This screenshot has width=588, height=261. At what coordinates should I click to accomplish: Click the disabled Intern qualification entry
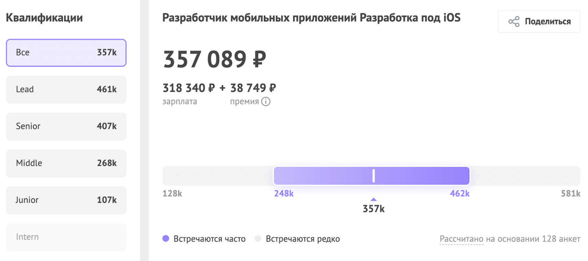click(66, 237)
